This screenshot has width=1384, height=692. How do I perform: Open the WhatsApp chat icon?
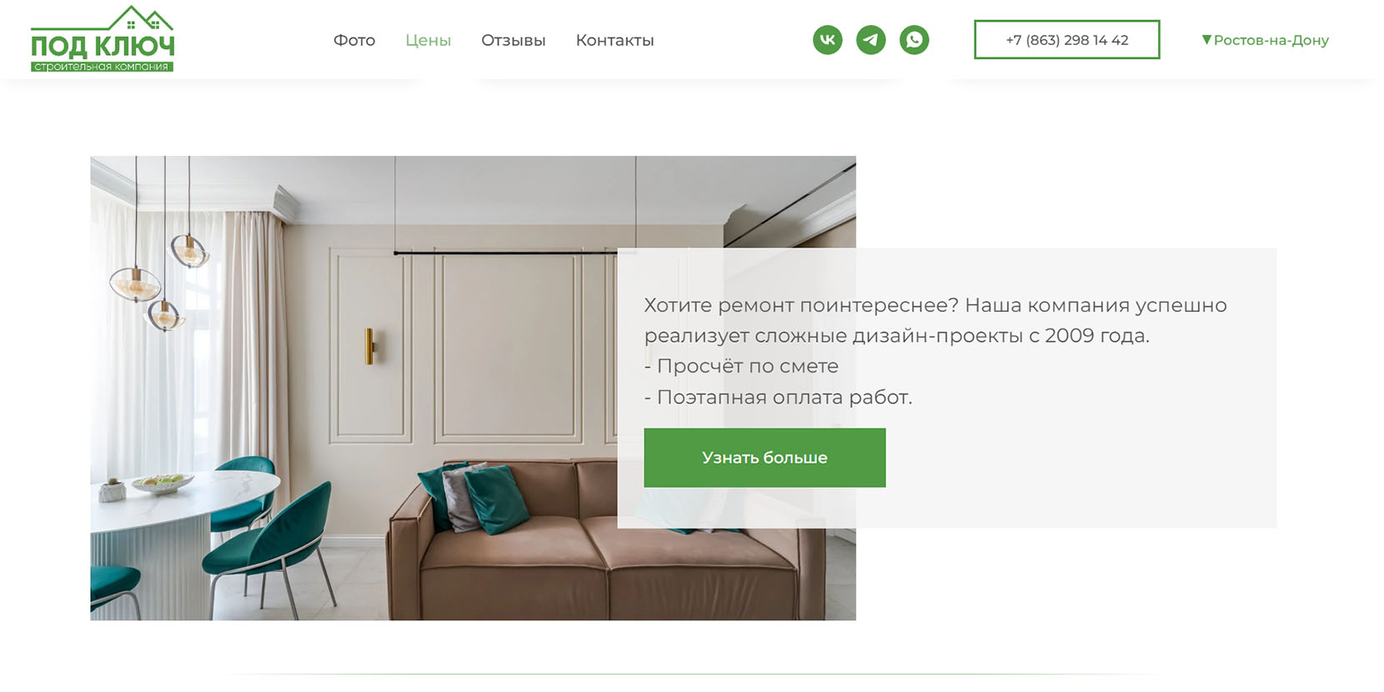(914, 40)
